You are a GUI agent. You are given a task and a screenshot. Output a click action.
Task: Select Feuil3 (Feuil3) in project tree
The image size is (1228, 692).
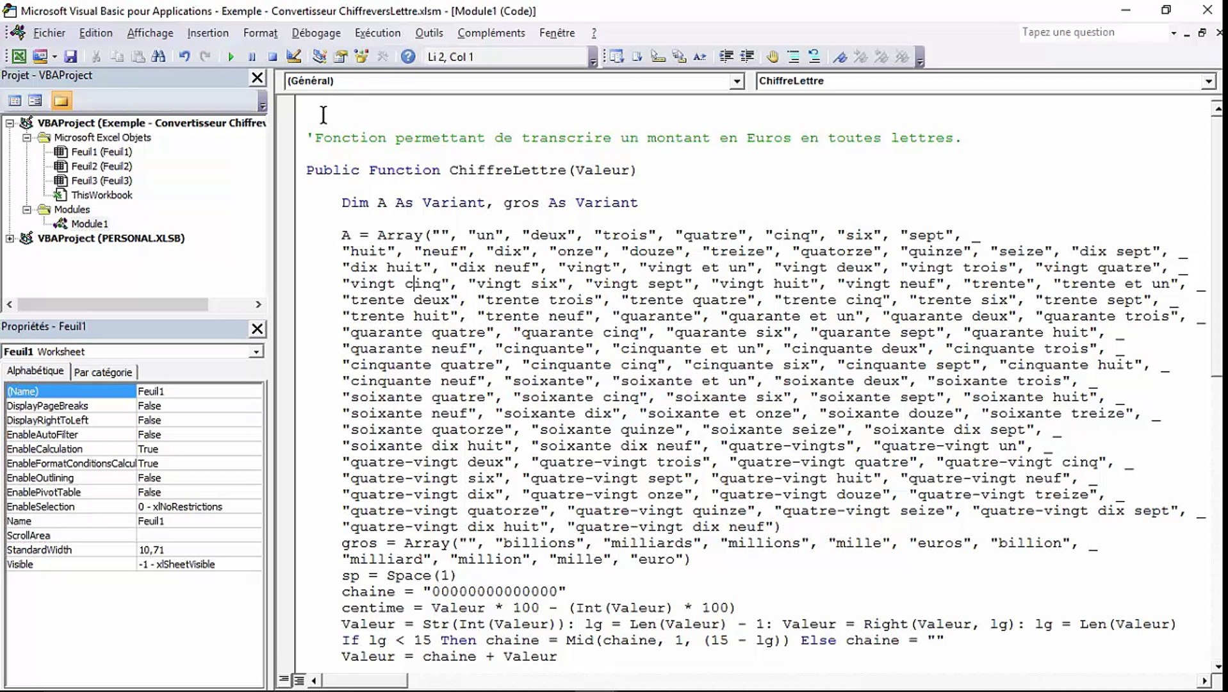(101, 181)
